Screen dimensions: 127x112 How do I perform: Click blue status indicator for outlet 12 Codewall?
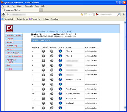60,103
